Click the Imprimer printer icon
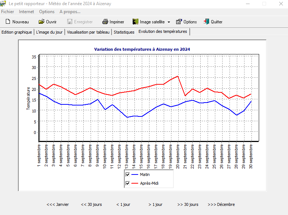The image size is (288, 215). click(x=105, y=22)
